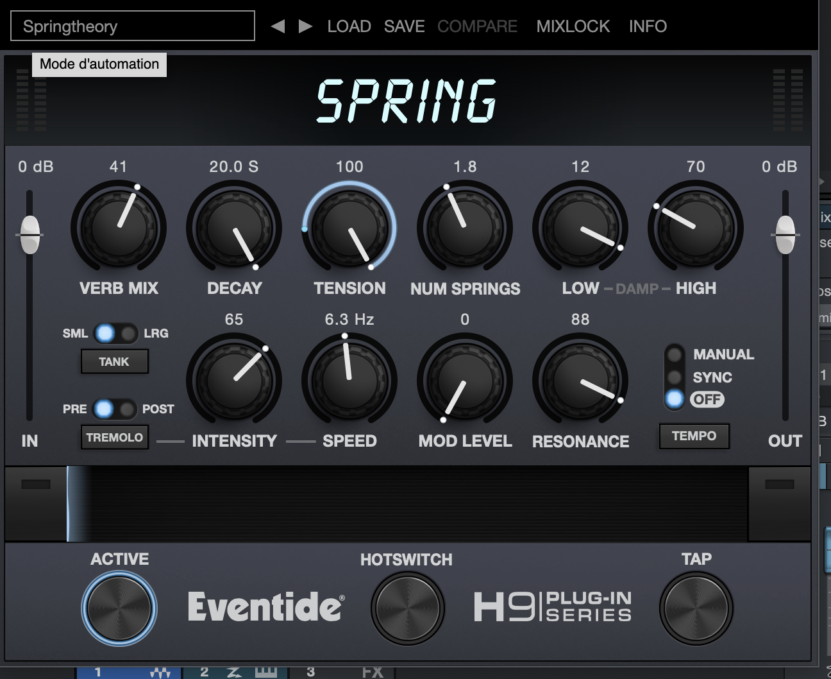
Task: Click the output level 0 dB readout
Action: pyautogui.click(x=780, y=167)
